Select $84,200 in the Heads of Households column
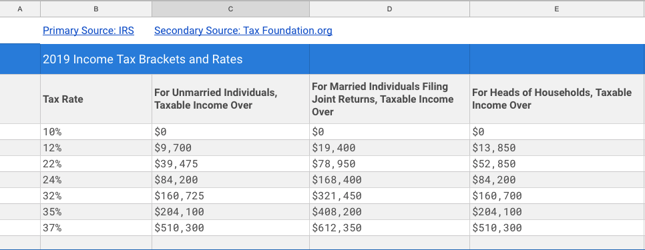This screenshot has width=645, height=250. tap(557, 180)
